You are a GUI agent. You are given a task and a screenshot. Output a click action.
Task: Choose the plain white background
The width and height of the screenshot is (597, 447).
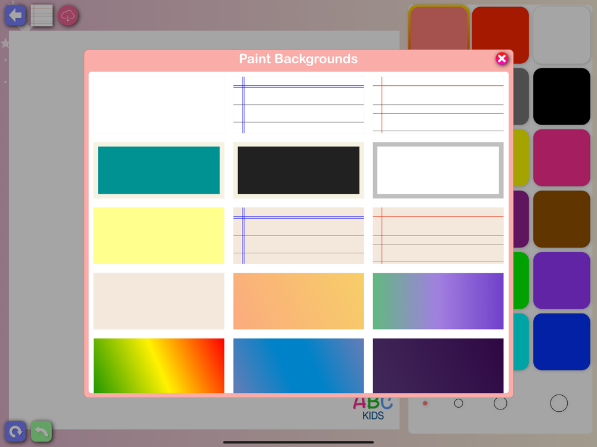[x=159, y=104]
